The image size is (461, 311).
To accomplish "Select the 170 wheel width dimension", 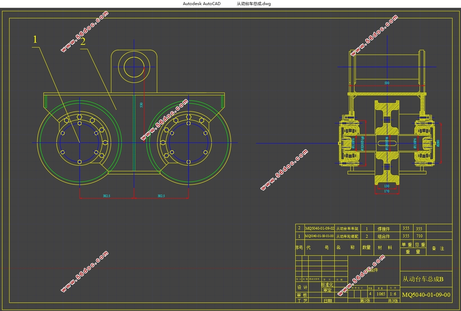I will click(x=387, y=191).
